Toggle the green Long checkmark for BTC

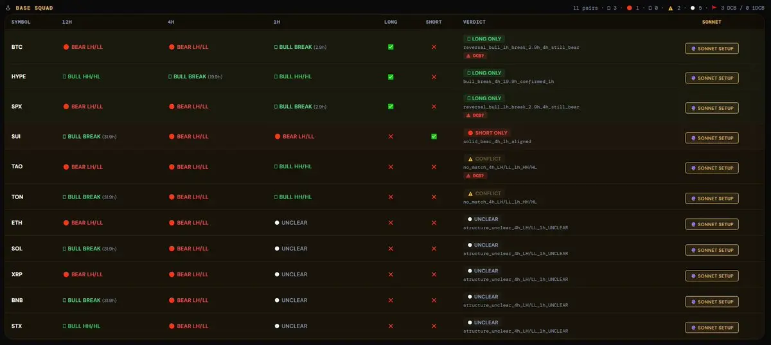tap(391, 47)
